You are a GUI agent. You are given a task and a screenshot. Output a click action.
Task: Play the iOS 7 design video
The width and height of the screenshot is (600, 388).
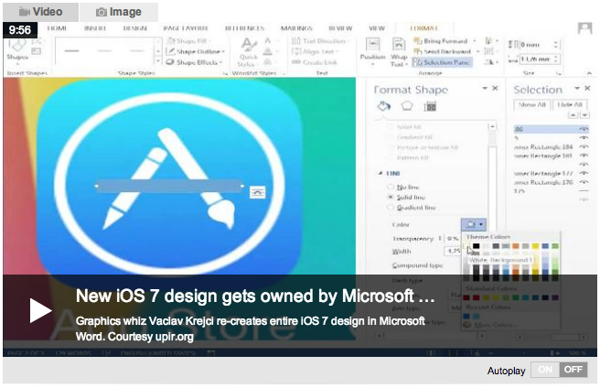[40, 310]
